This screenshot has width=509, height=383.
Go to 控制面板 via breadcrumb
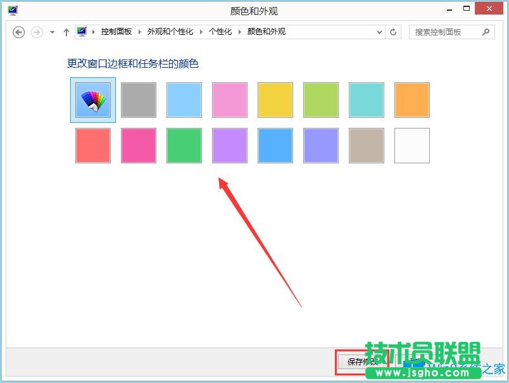click(x=117, y=31)
